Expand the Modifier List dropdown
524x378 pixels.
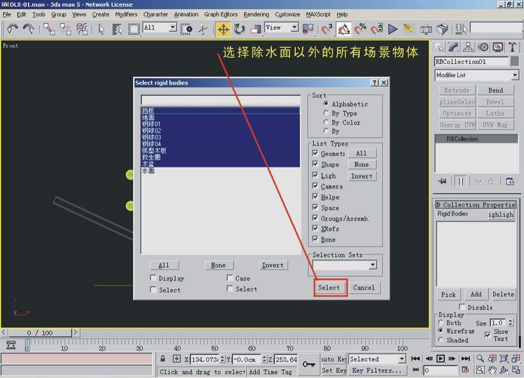[x=514, y=75]
